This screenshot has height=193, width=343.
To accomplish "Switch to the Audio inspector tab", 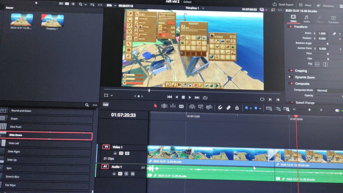I will pos(306,19).
